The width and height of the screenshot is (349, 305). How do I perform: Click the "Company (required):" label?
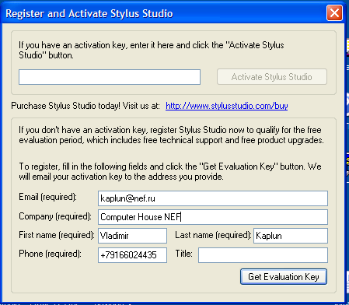pos(55,216)
